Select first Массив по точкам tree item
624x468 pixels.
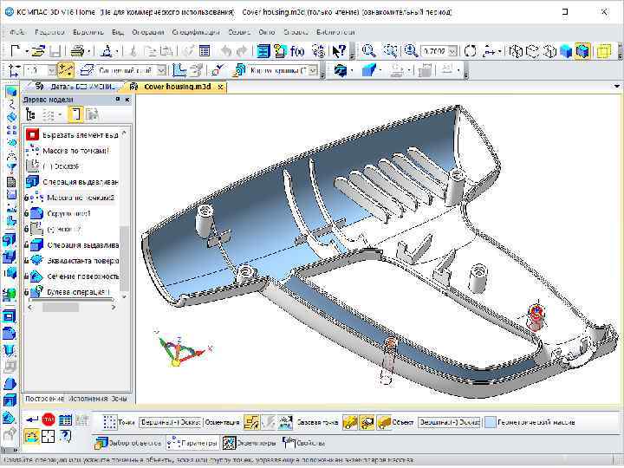[67, 151]
